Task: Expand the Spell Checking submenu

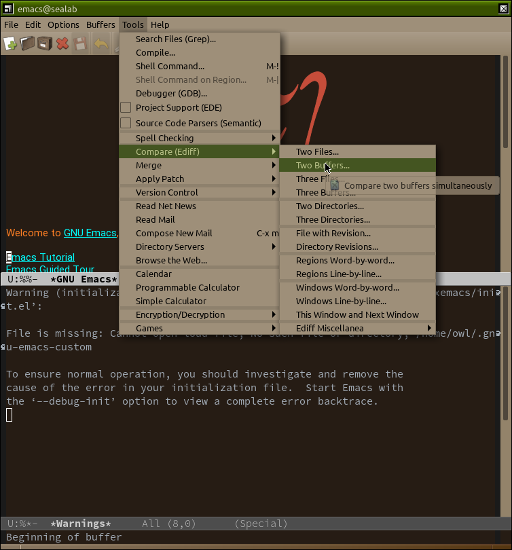Action: tap(199, 139)
